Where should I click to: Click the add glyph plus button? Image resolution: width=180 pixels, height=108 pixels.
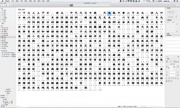pyautogui.click(x=17, y=106)
